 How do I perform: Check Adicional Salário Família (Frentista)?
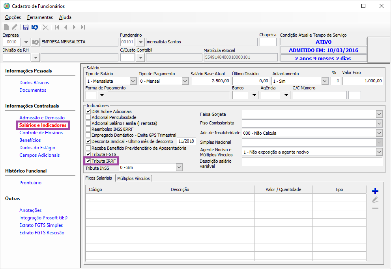[88, 123]
